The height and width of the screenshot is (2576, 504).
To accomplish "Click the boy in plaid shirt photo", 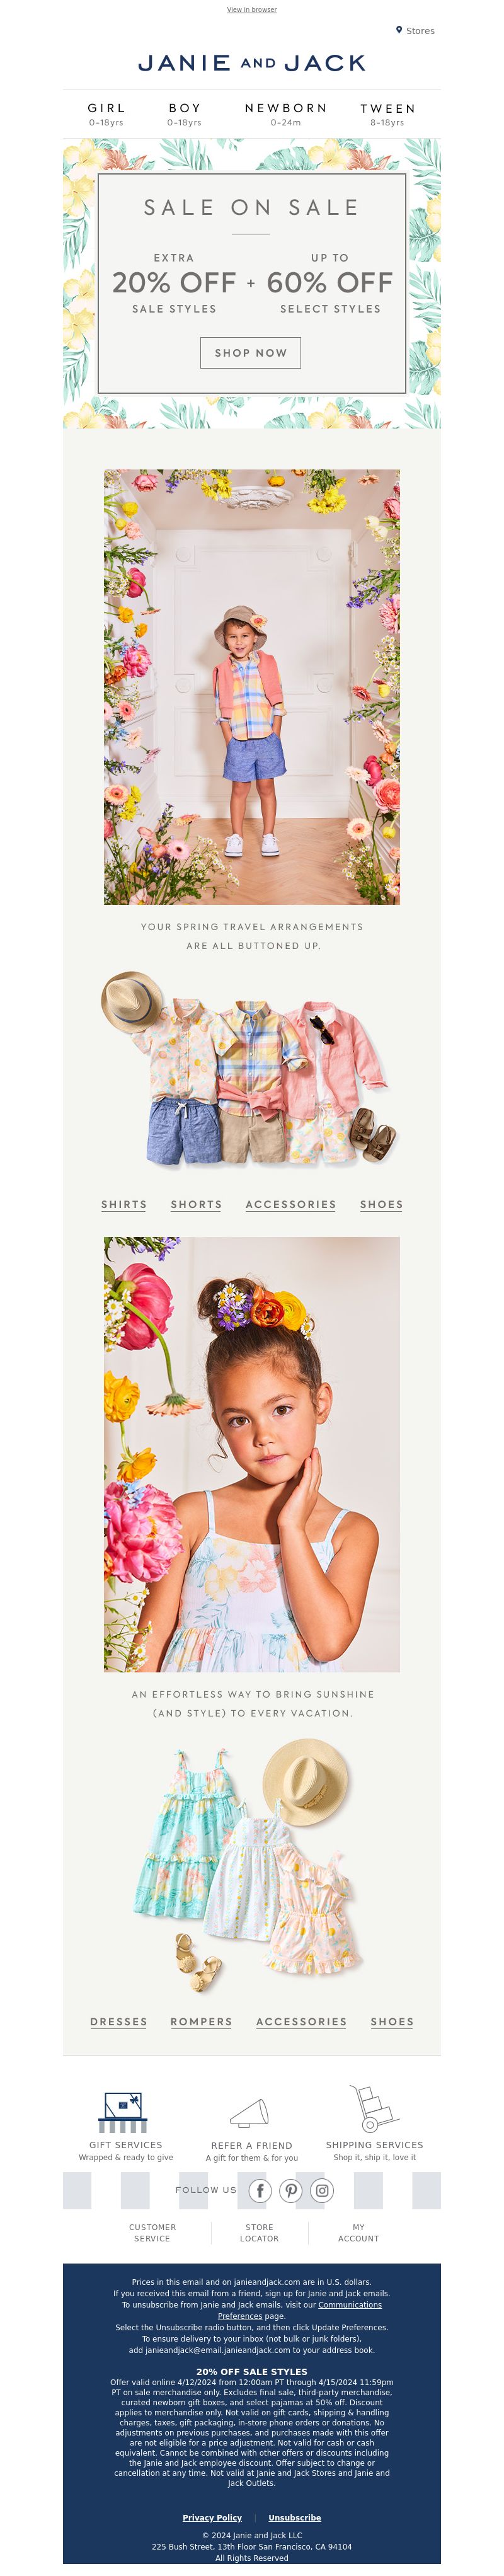I will [252, 687].
